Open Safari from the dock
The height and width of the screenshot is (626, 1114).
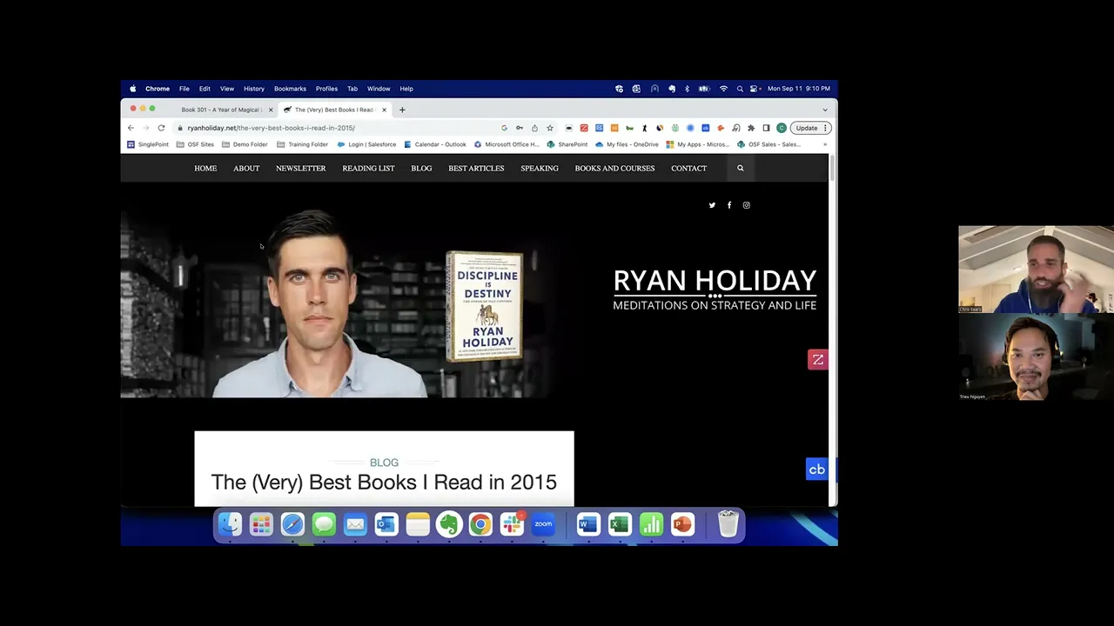[x=292, y=524]
